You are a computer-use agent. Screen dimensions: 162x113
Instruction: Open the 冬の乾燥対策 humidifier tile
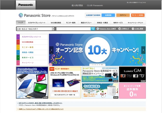coord(100,91)
